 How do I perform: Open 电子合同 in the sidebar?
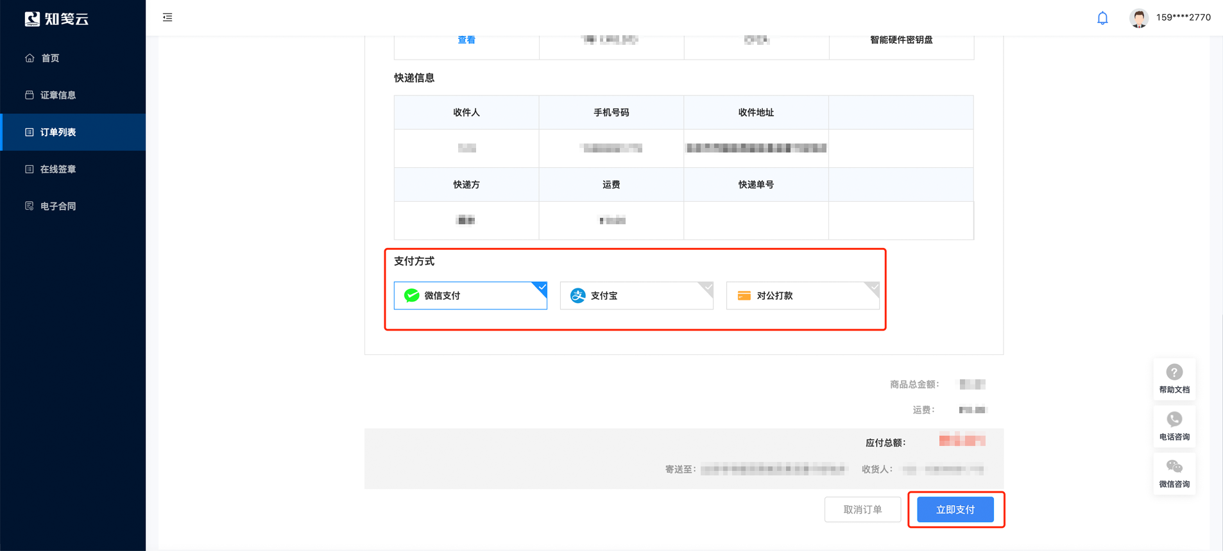pos(73,206)
